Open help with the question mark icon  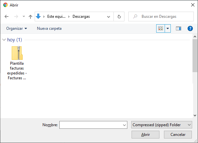coord(190,28)
